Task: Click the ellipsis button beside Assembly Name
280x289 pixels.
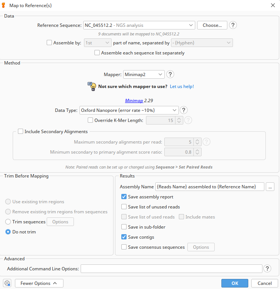Action: tap(270, 186)
